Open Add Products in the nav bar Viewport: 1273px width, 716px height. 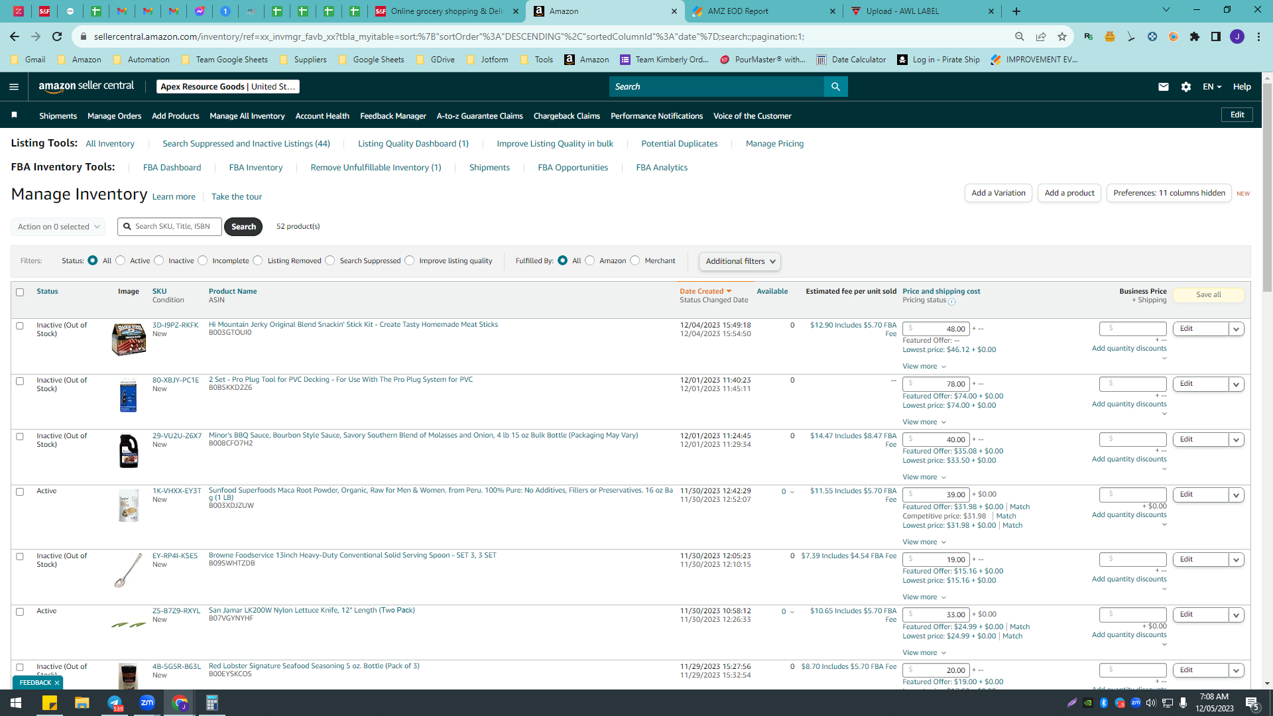(x=175, y=116)
